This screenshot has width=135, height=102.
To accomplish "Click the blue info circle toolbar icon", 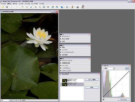I will [62, 7].
